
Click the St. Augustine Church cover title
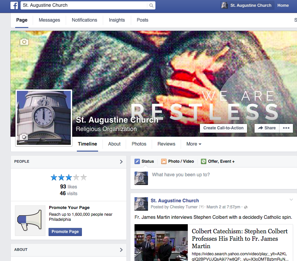(x=117, y=120)
